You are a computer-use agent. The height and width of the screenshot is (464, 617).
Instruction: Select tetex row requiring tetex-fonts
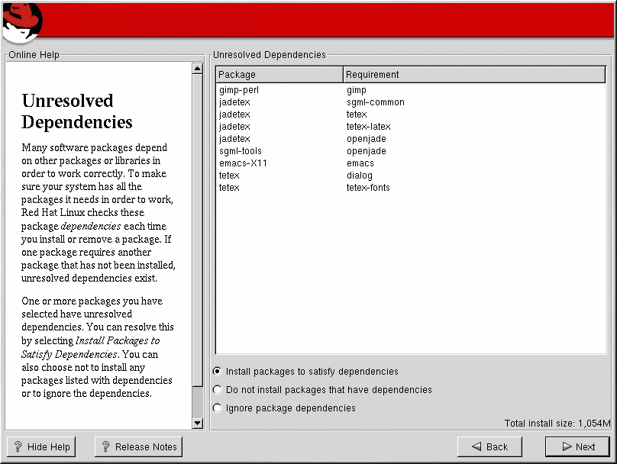pyautogui.click(x=411, y=188)
